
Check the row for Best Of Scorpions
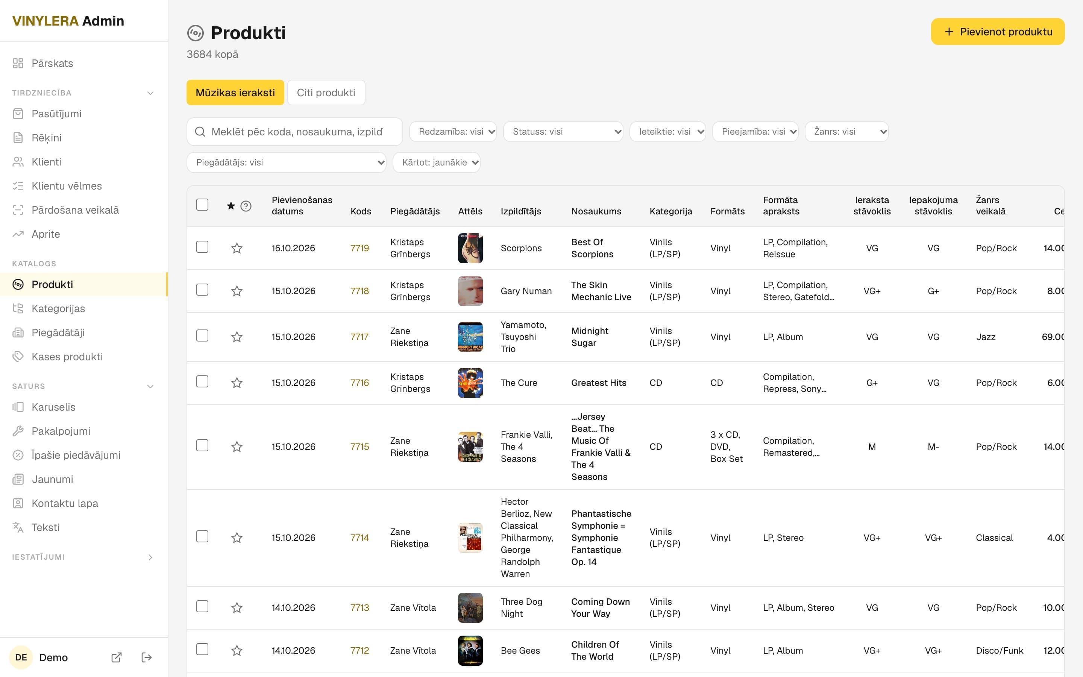pyautogui.click(x=202, y=247)
